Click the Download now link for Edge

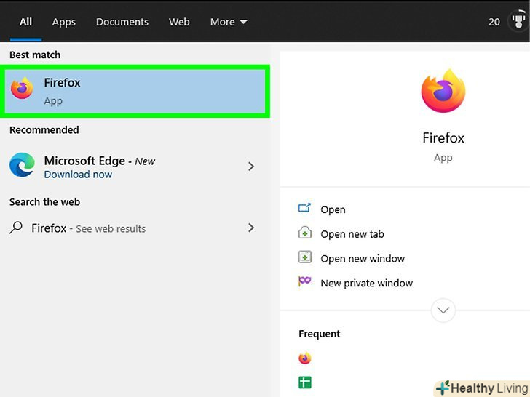(78, 175)
